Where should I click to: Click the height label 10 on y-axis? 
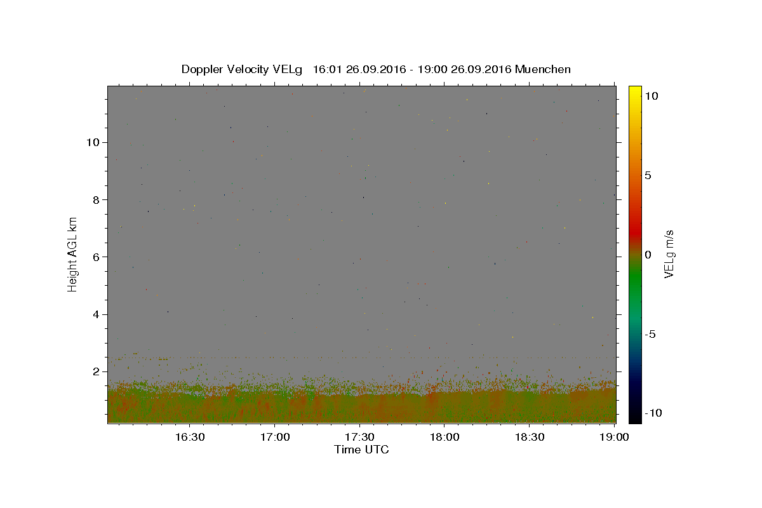coord(92,142)
